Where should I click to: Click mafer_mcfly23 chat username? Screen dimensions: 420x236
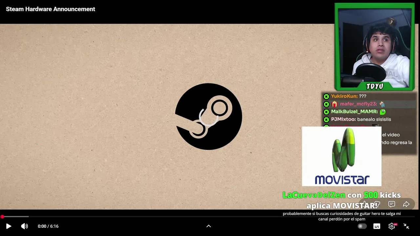[358, 104]
